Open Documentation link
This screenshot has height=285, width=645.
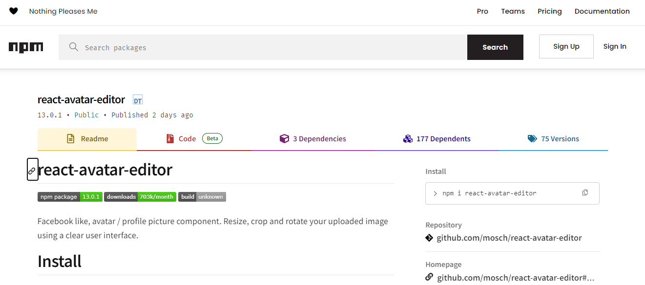tap(602, 11)
